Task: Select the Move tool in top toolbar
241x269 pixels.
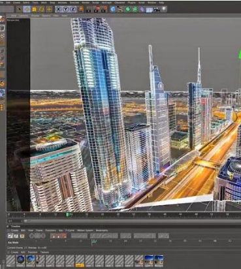Action: pos(27,9)
